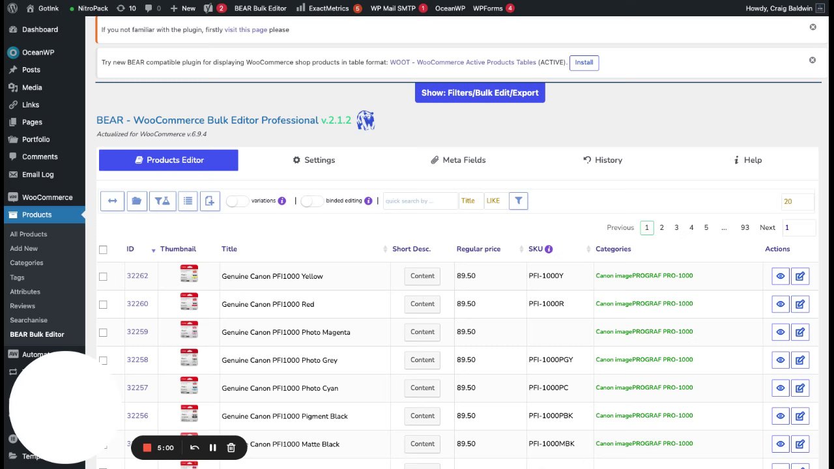Viewport: 834px width, 469px height.
Task: Sort by Regular price sort arrows
Action: tap(522, 249)
